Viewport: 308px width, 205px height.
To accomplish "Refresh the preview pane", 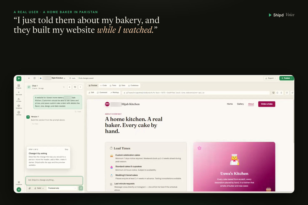I will (x=287, y=93).
